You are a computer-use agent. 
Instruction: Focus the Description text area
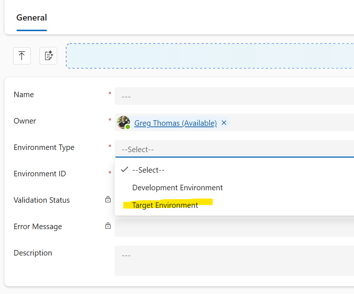234,260
